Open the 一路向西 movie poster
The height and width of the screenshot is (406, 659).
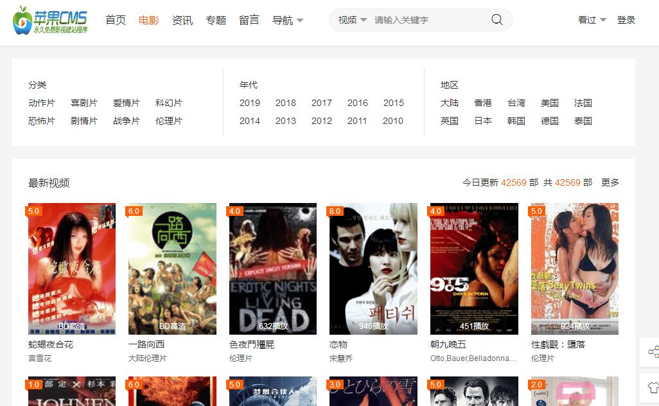[172, 269]
